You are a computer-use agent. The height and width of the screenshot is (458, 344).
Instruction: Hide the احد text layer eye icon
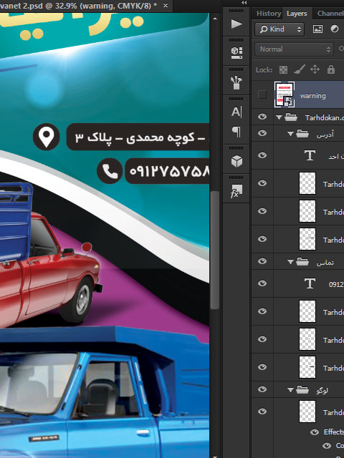pyautogui.click(x=262, y=155)
